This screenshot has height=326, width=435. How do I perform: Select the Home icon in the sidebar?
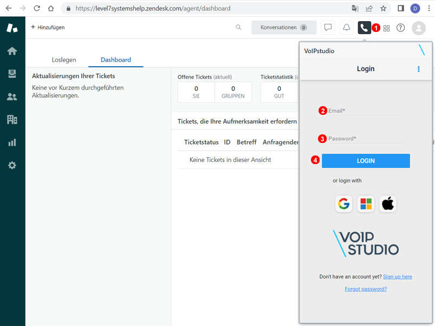click(12, 51)
